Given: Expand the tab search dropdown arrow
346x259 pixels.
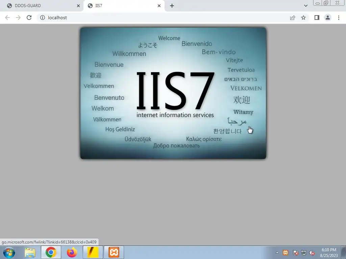Looking at the screenshot, I should (x=305, y=6).
